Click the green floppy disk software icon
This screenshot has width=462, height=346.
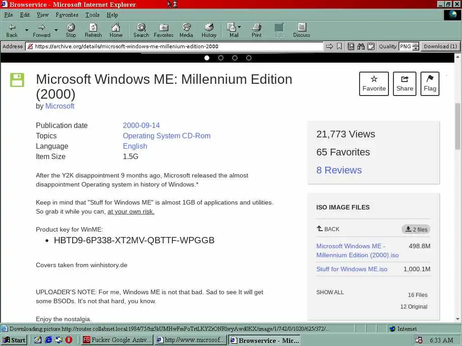(x=17, y=80)
